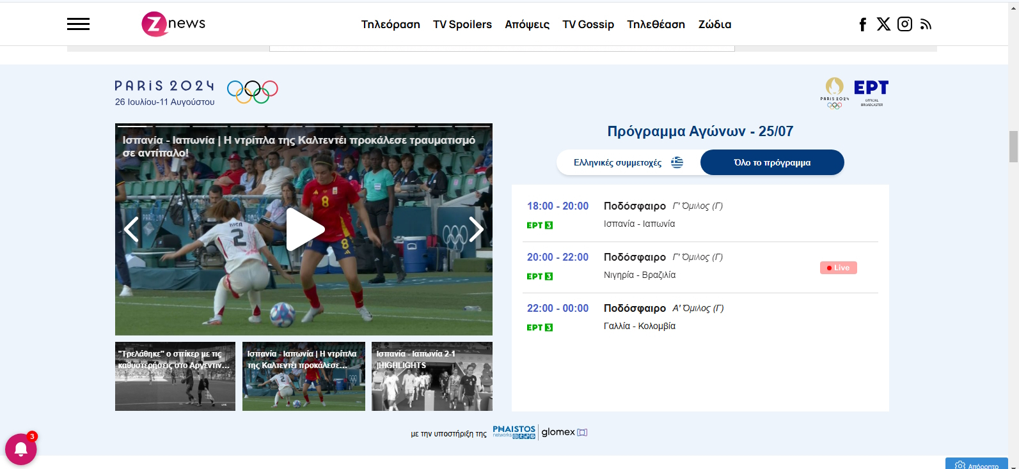Open ΕΡΤ3 channel logo for 20:00 match
Image resolution: width=1019 pixels, height=469 pixels.
540,276
